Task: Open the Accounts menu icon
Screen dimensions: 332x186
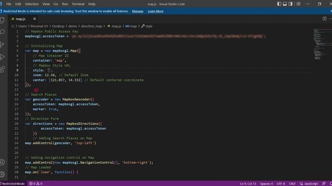Action: (x=2, y=162)
